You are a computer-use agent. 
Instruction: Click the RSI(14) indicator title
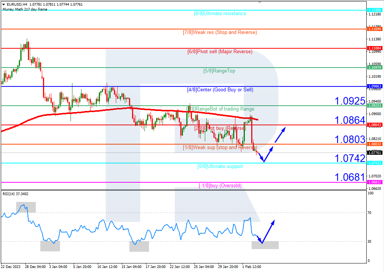click(x=15, y=194)
